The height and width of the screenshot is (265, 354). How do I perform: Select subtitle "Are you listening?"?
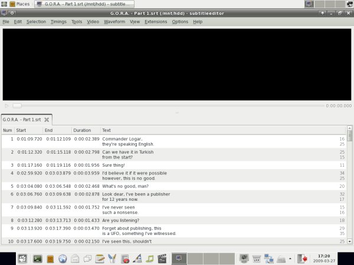(120, 220)
